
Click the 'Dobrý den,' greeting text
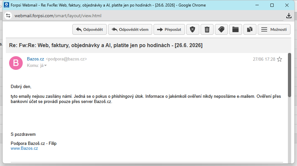pos(21,87)
